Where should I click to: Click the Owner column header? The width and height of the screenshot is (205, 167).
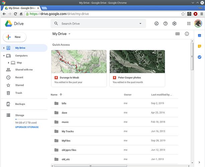[x=128, y=95]
